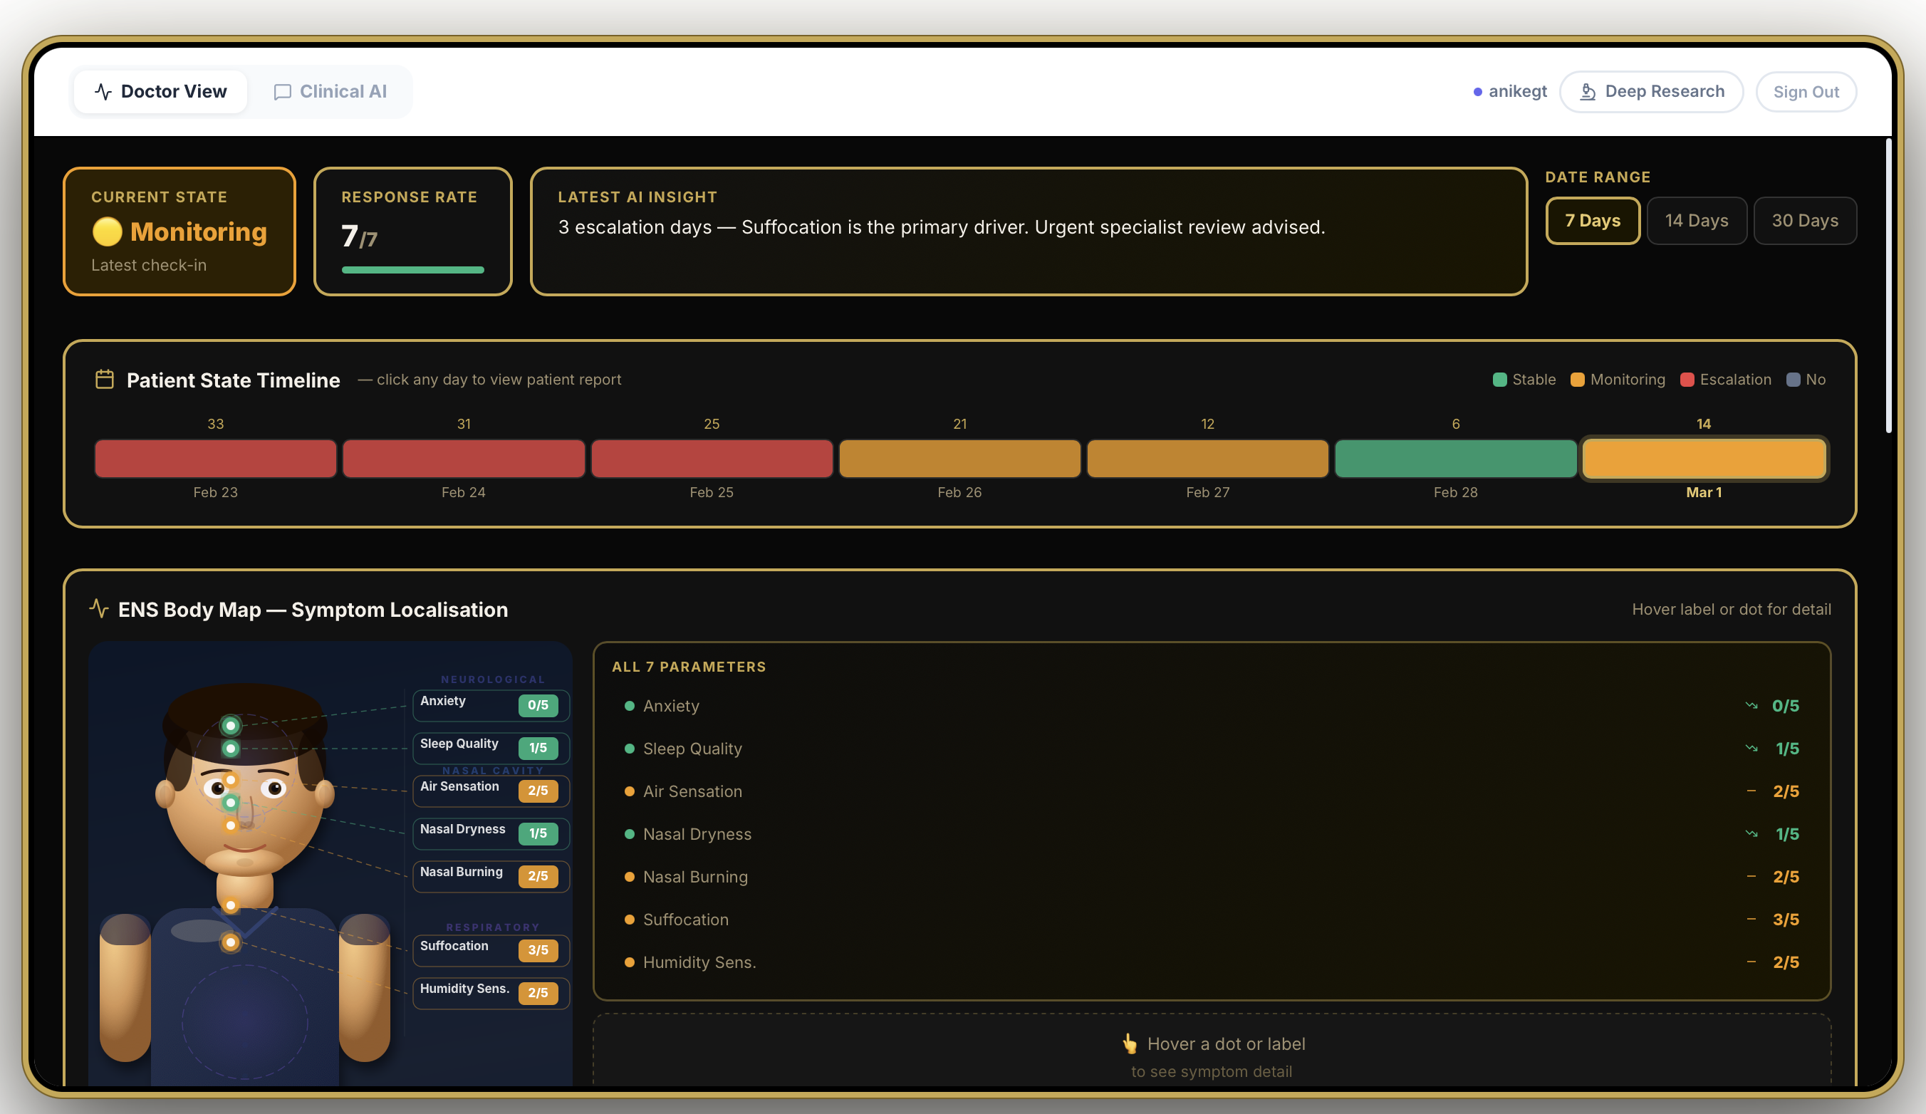Select the 30 Days date range
Image resolution: width=1926 pixels, height=1114 pixels.
point(1804,221)
